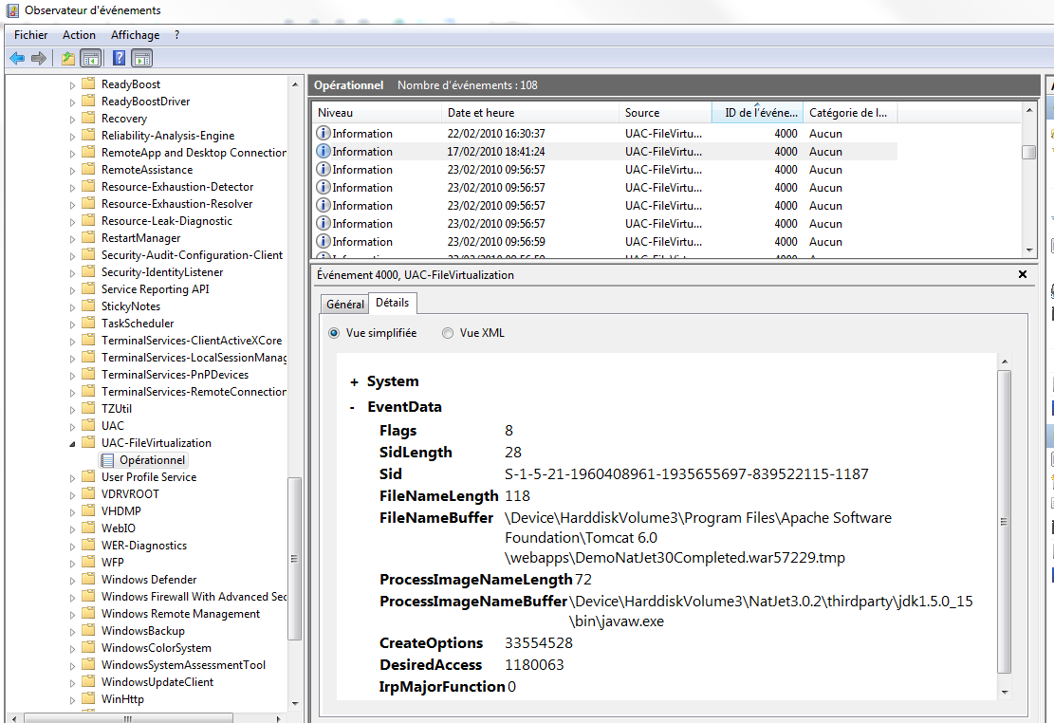Click the VHDMP folder icon
Viewport: 1054px width, 723px height.
(x=88, y=511)
